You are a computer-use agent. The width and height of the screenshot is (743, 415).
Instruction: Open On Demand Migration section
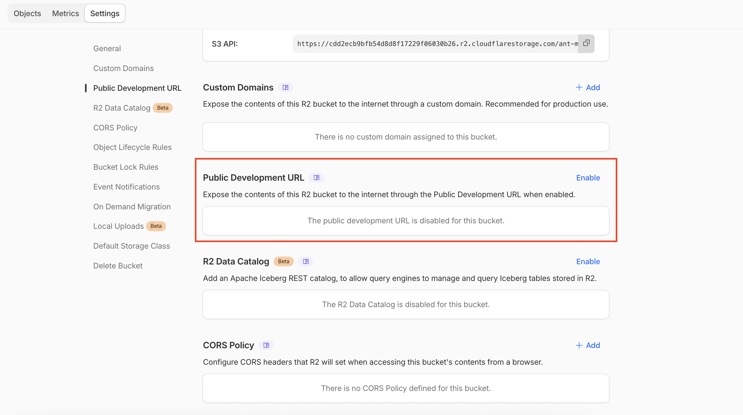(132, 207)
